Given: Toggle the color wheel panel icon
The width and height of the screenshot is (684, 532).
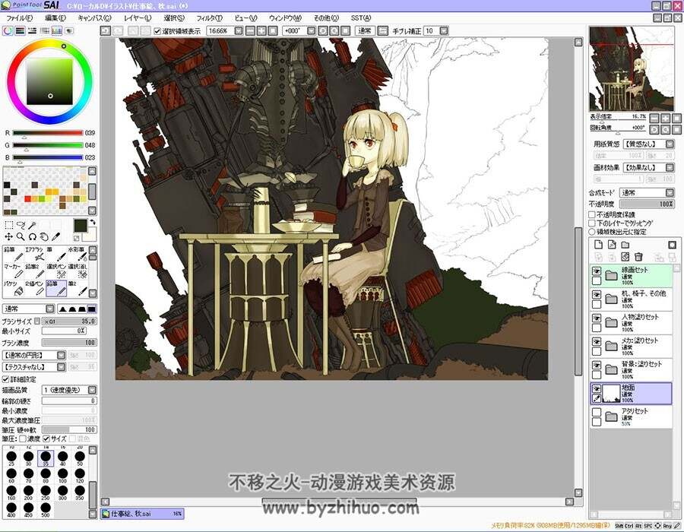Looking at the screenshot, I should (x=8, y=31).
